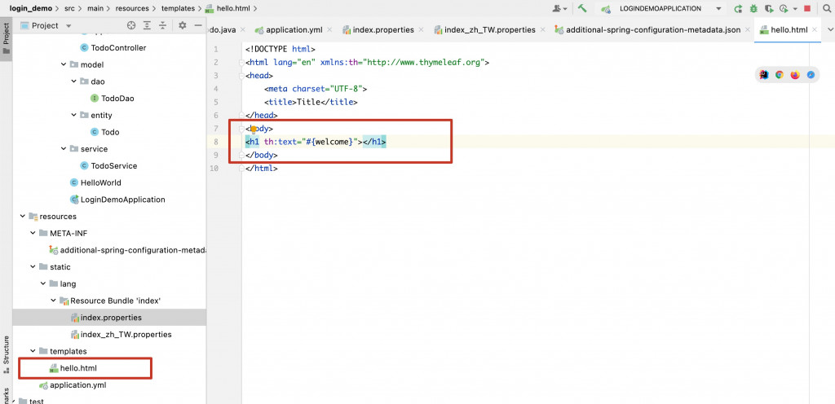The height and width of the screenshot is (404, 835).
Task: Rerun the application with the green rerun icon
Action: click(738, 8)
